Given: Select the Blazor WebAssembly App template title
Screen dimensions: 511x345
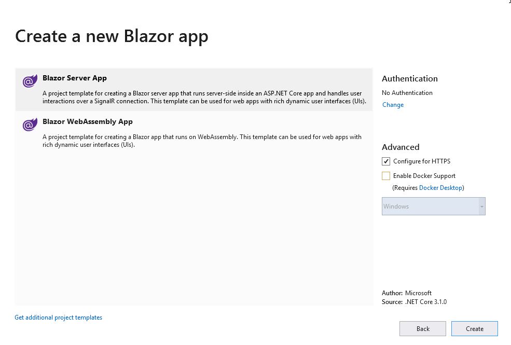Looking at the screenshot, I should point(88,122).
